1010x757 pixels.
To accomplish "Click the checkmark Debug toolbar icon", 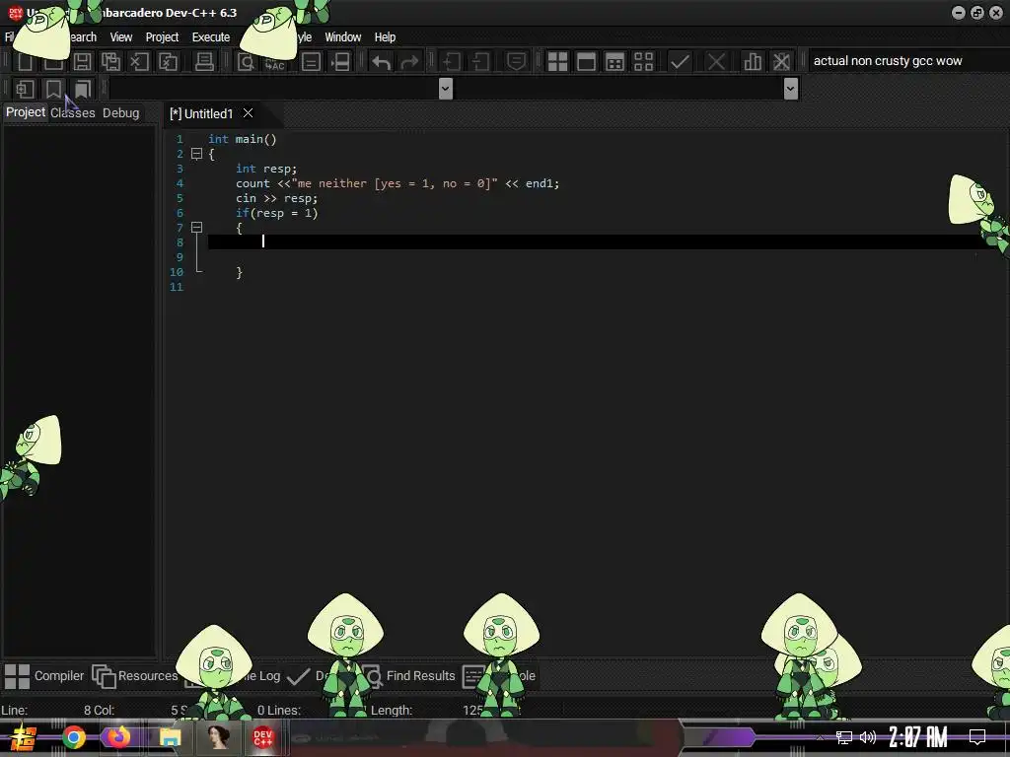I will coord(680,62).
